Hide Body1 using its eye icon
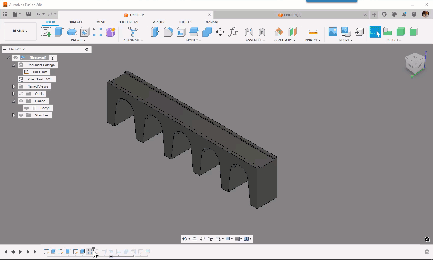Screen dimensions: 433x260 26,108
